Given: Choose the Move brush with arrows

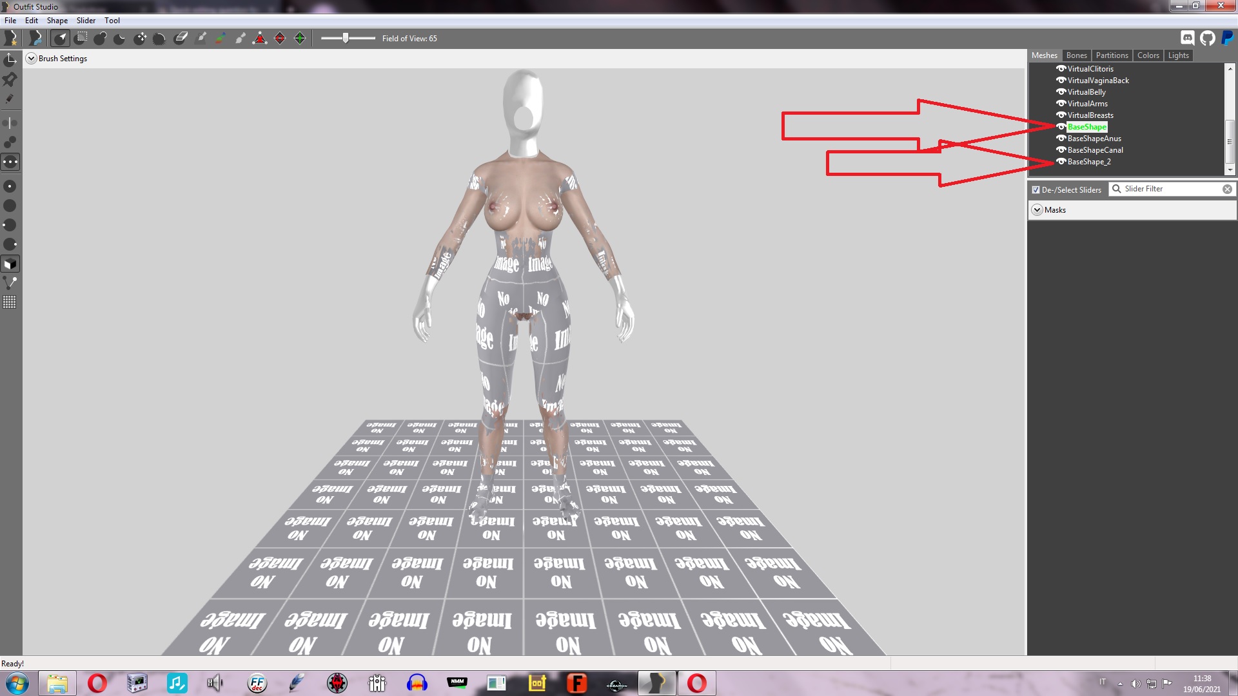Looking at the screenshot, I should pyautogui.click(x=140, y=39).
